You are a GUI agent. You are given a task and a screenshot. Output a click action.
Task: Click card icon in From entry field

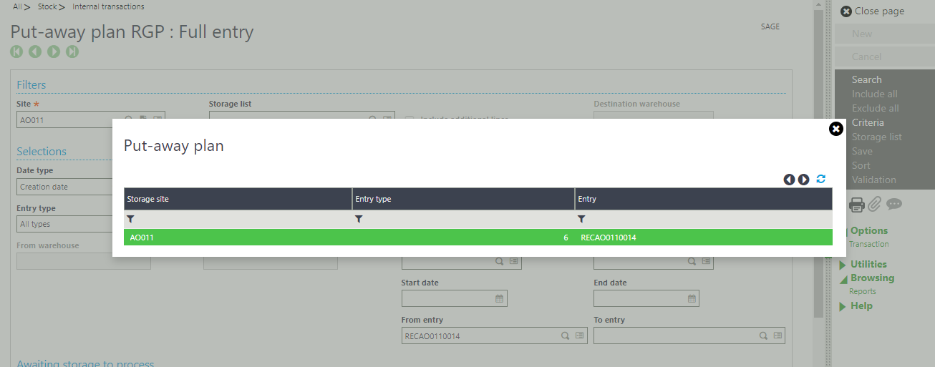coord(579,336)
